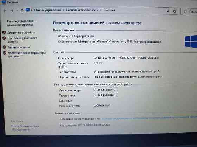Viewport: 197px width, 147px height.
Task: Expand the chevron before the 'Система' breadcrumb
Action: coord(101,10)
